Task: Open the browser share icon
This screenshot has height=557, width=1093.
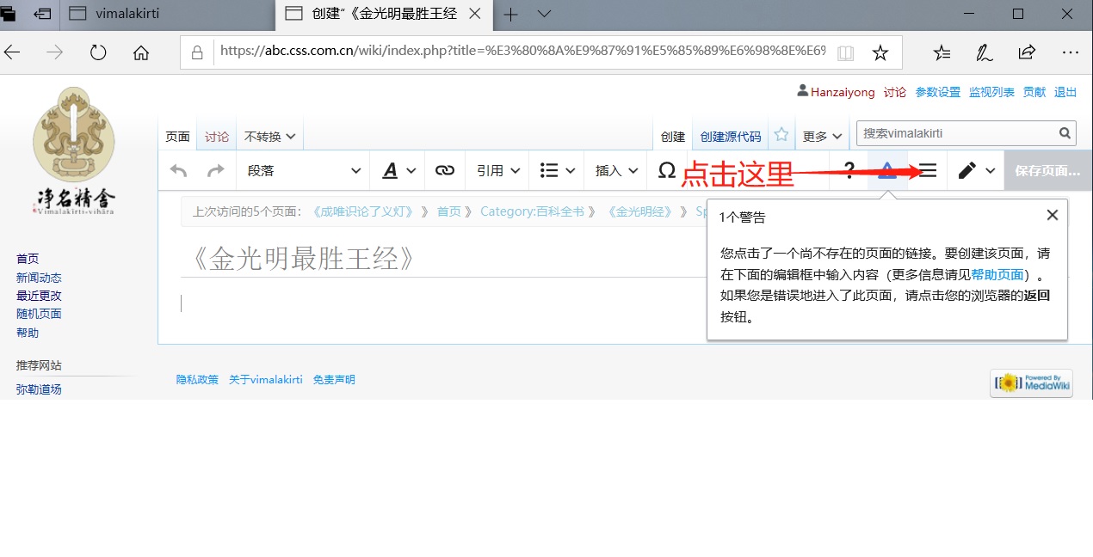Action: (x=1027, y=52)
